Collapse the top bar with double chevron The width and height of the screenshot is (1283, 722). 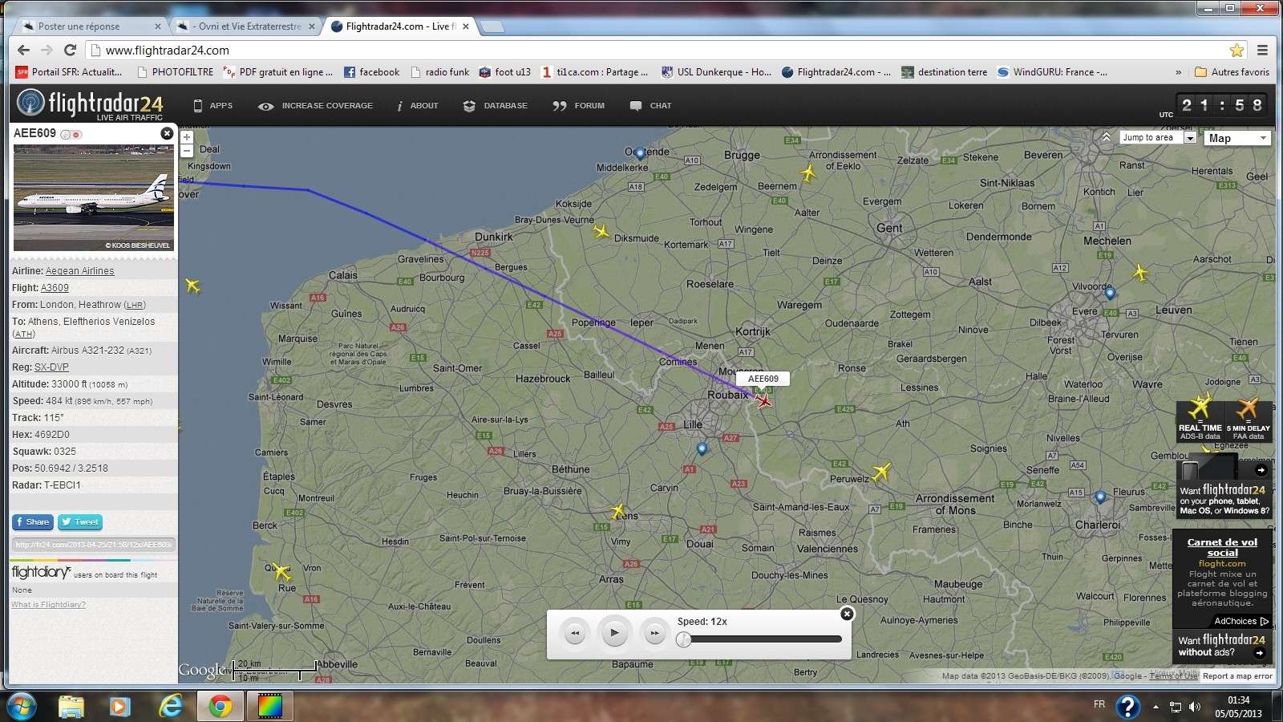click(1106, 137)
